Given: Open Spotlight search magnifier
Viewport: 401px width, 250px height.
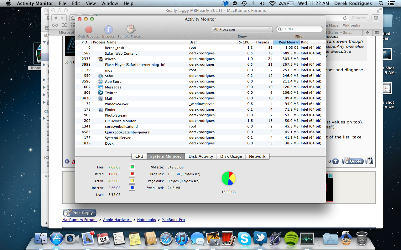Looking at the screenshot, I should coord(381,3).
